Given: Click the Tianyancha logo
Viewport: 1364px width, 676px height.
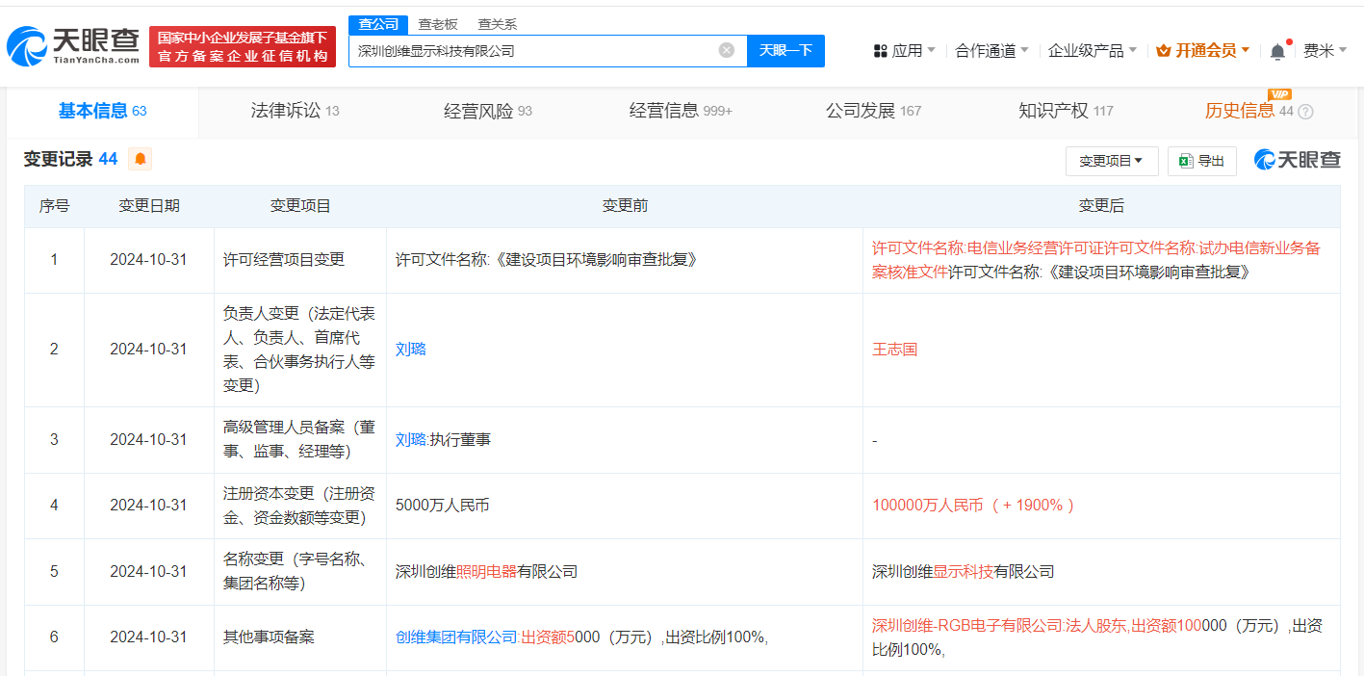Looking at the screenshot, I should click(73, 46).
